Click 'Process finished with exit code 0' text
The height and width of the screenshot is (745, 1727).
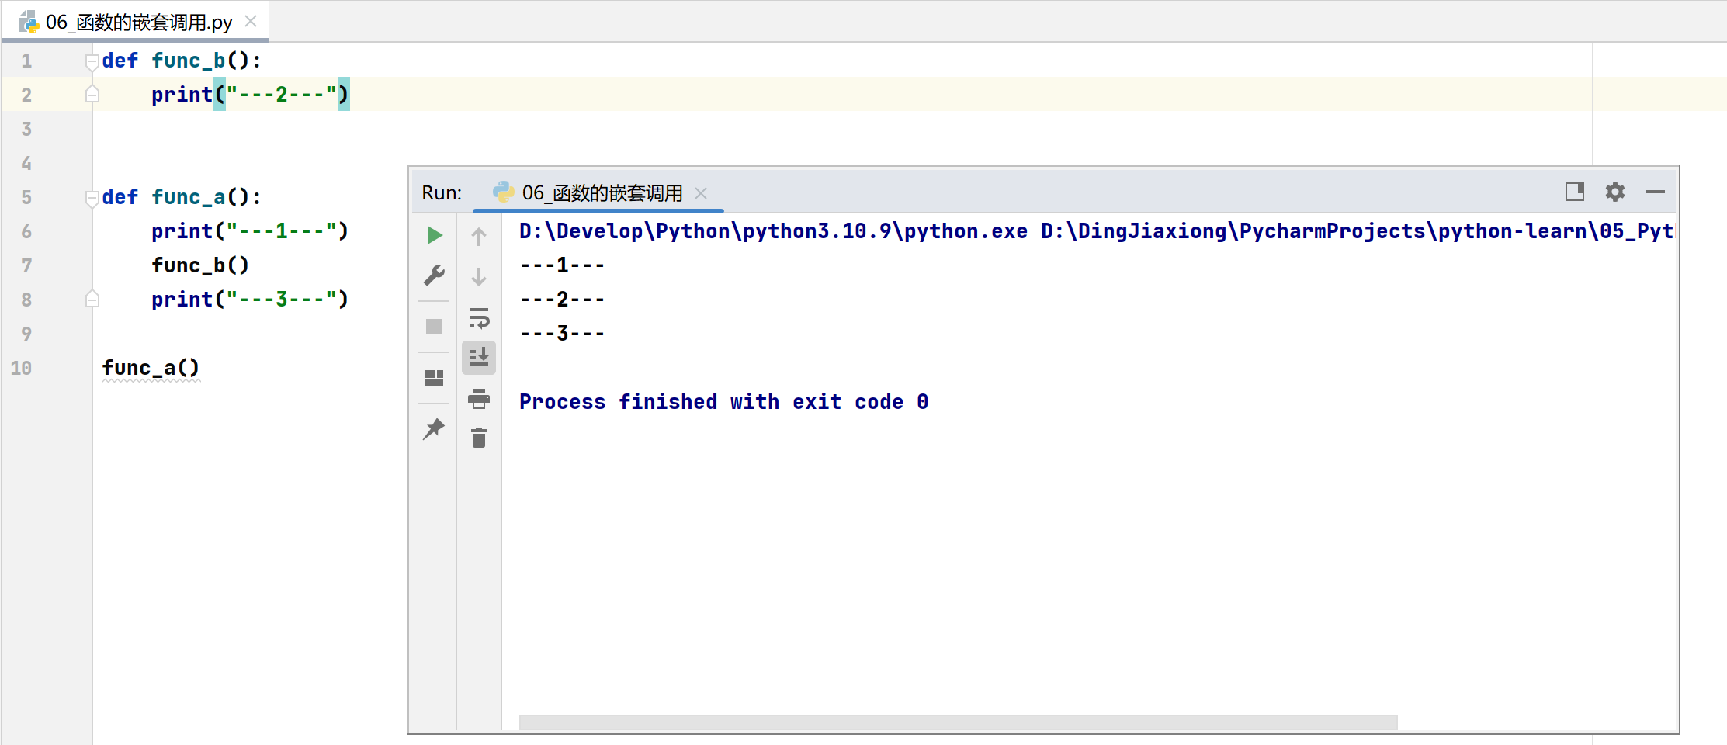[723, 402]
